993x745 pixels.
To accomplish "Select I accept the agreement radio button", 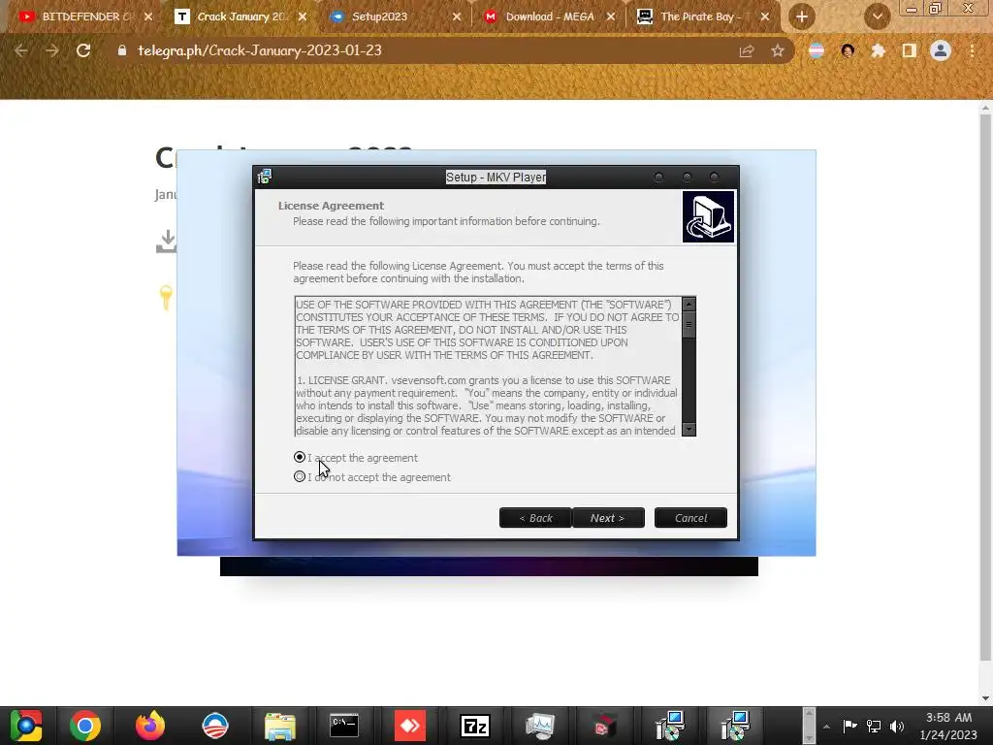I will (300, 458).
